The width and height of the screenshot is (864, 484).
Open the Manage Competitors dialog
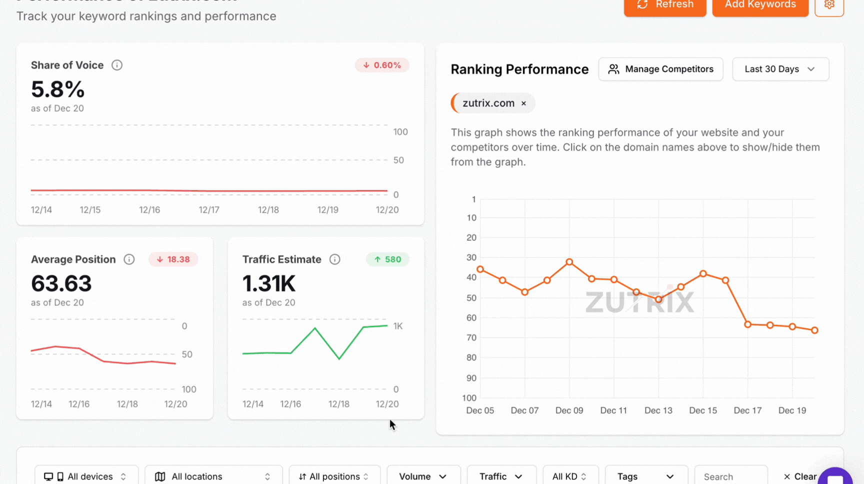coord(660,69)
